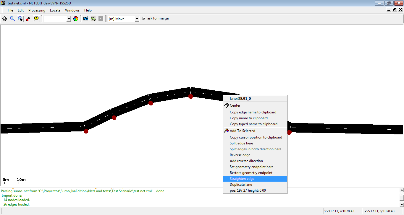Image resolution: width=404 pixels, height=215 pixels.
Task: Click the red question mark icon
Action: pyautogui.click(x=28, y=19)
